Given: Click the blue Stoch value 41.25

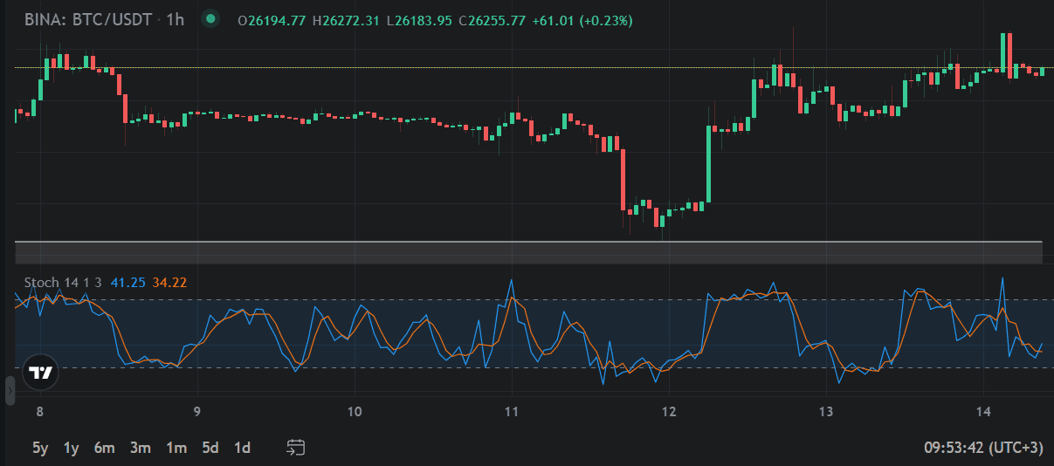Looking at the screenshot, I should click(128, 282).
